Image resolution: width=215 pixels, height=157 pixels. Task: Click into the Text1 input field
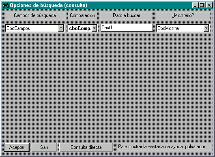(127, 28)
